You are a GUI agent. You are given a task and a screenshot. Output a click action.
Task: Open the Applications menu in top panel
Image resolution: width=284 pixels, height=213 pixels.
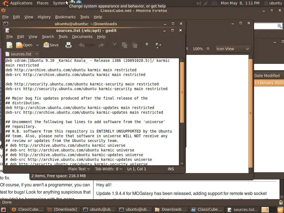(x=21, y=3)
